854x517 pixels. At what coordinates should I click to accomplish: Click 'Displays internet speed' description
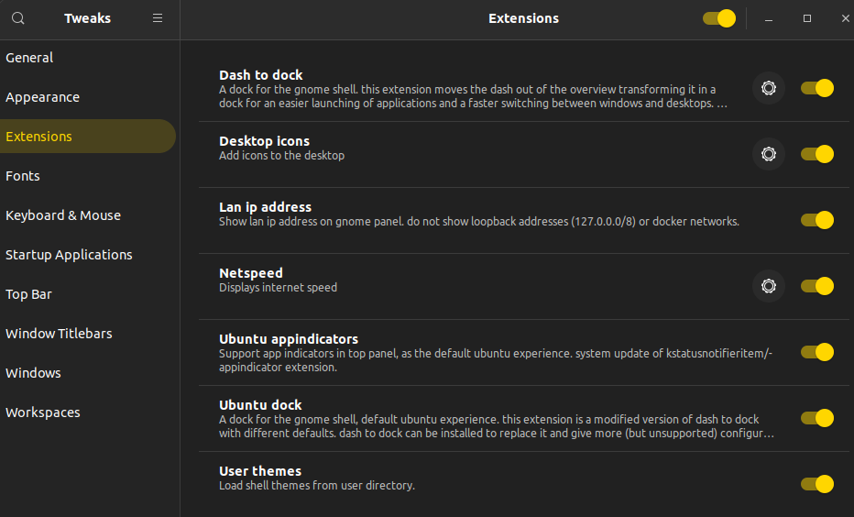[x=278, y=287]
